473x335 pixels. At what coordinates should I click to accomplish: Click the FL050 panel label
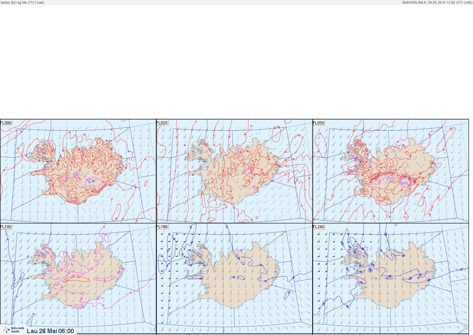[319, 122]
